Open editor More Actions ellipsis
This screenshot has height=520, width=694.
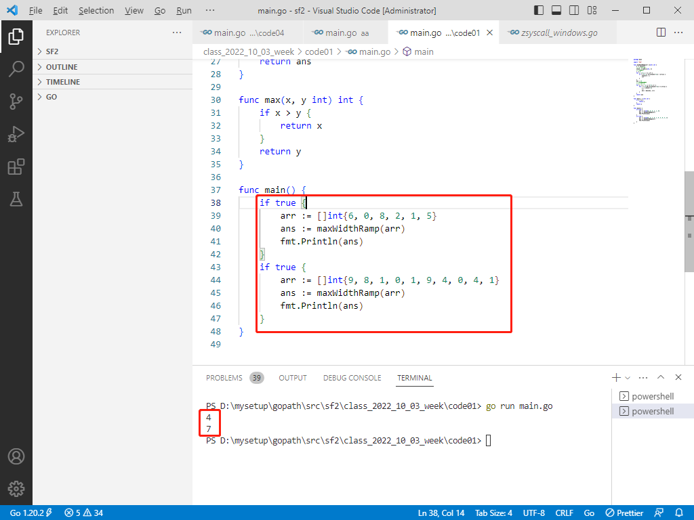pyautogui.click(x=678, y=32)
